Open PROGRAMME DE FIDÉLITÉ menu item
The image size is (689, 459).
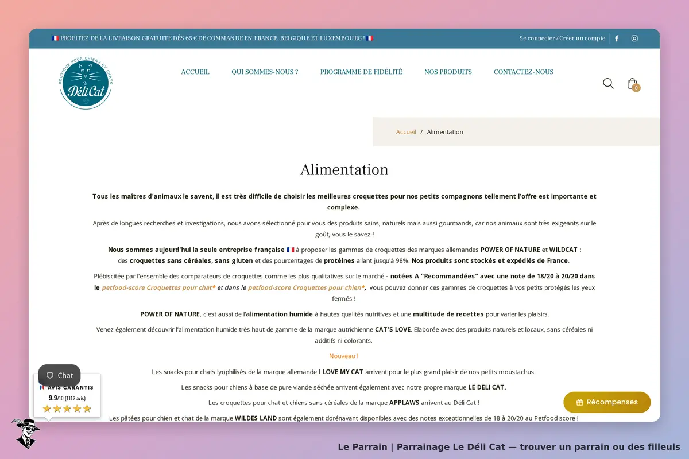[361, 72]
